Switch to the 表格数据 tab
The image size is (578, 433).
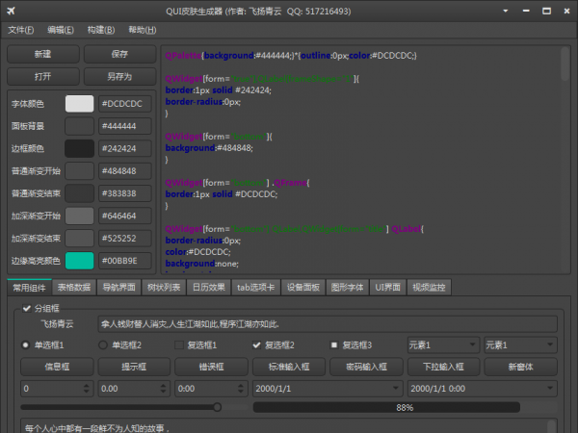75,287
